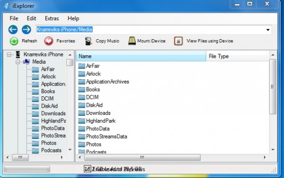
Task: Click the tree pane horizontal scrollbar thumb
Action: (x=20, y=157)
